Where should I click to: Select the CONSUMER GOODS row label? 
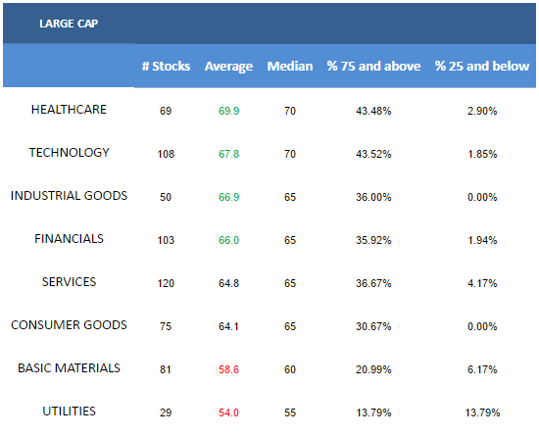69,325
